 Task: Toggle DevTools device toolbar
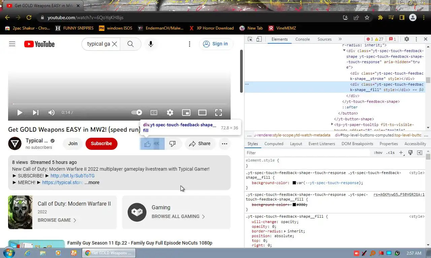pyautogui.click(x=259, y=39)
